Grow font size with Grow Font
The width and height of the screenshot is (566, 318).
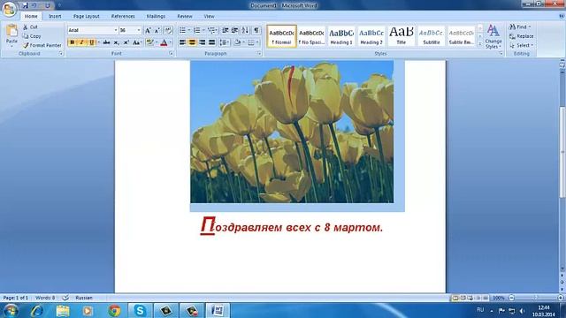click(x=148, y=30)
